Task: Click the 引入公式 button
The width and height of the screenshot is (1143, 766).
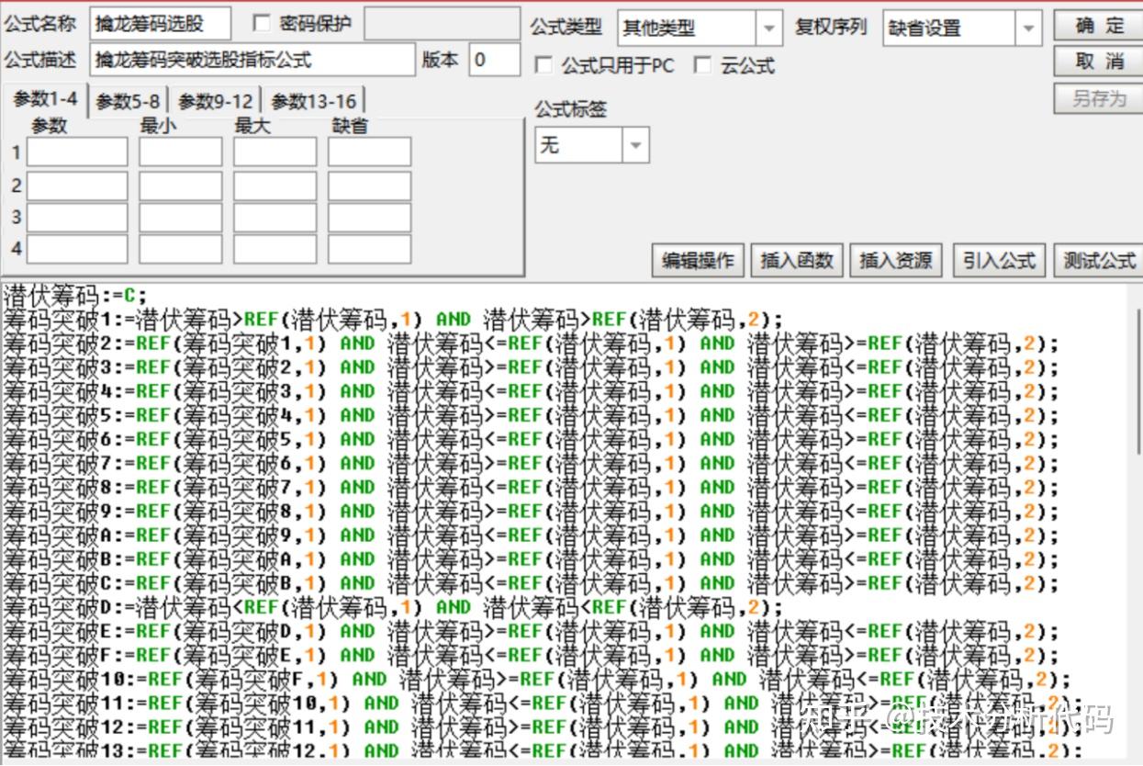Action: click(x=999, y=260)
